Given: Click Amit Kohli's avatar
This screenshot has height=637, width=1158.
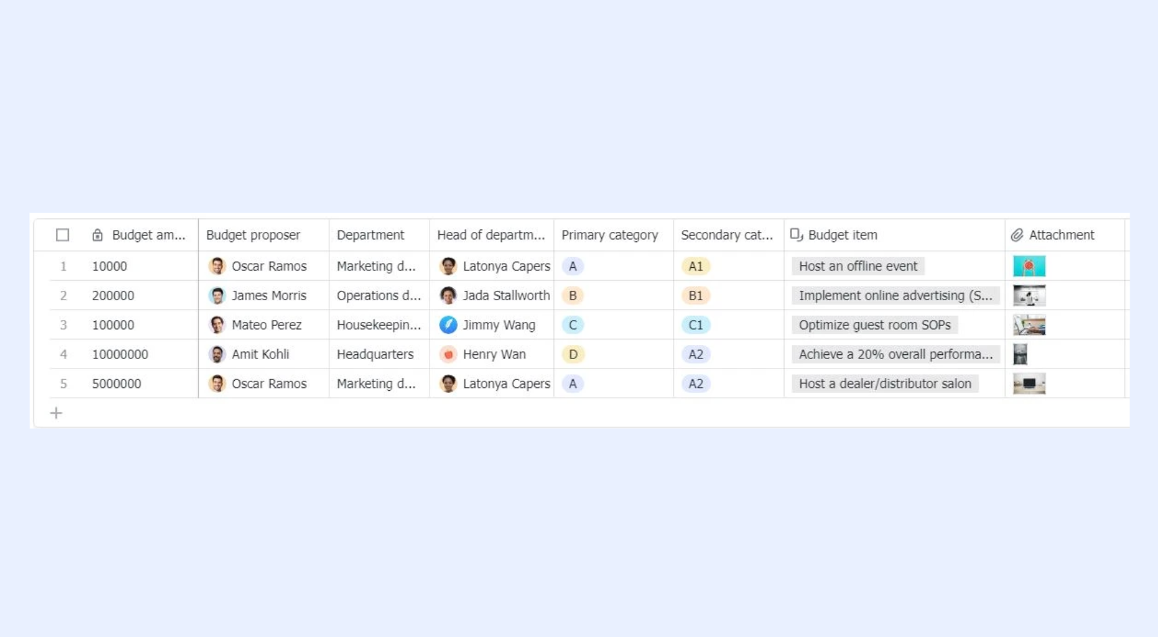Looking at the screenshot, I should [216, 354].
